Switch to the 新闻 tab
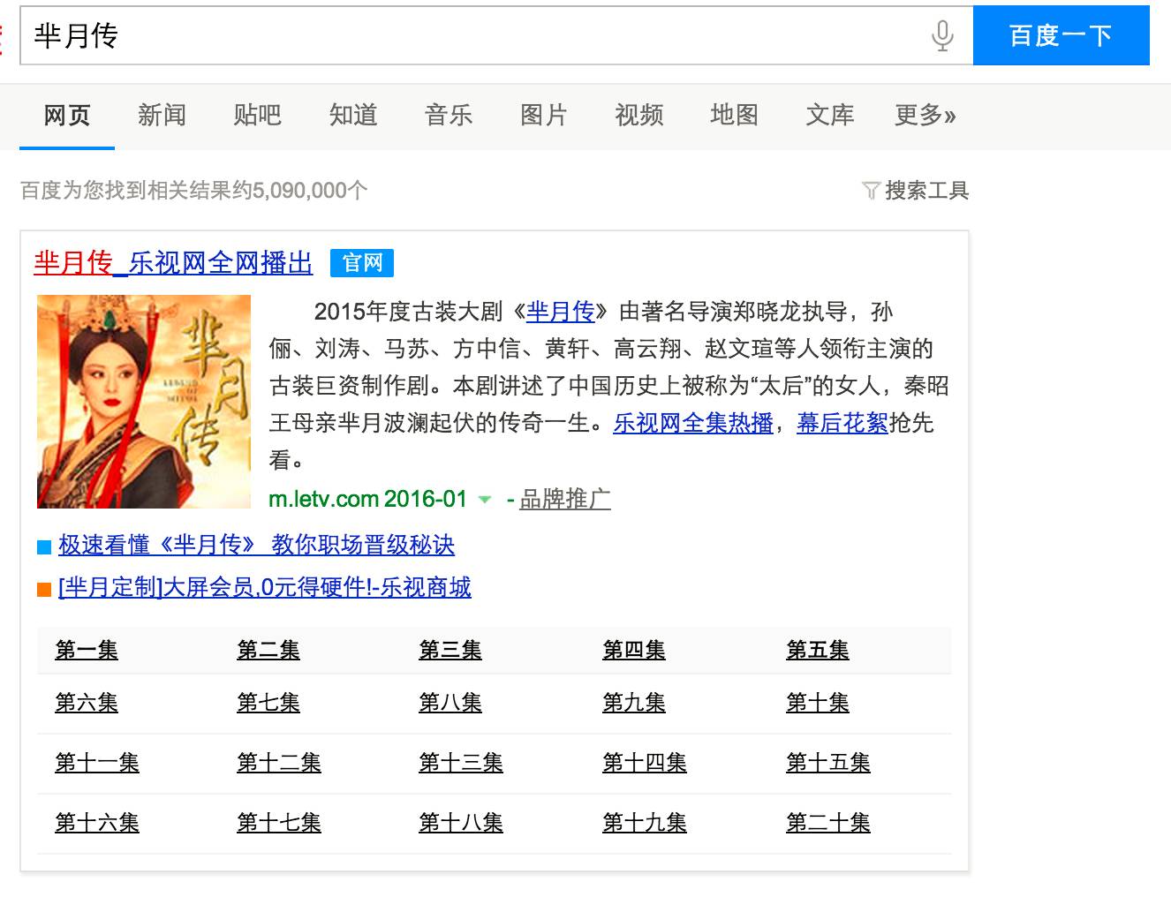Screen dimensions: 1171x897 (x=162, y=115)
